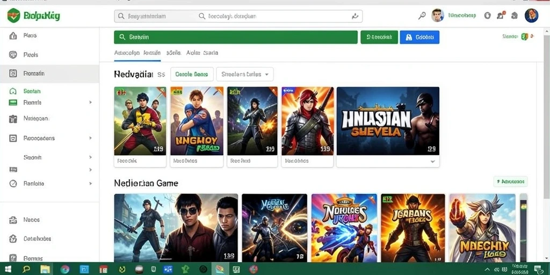Click the round icon beside Ooteheobre
The image size is (550, 275).
point(13,239)
